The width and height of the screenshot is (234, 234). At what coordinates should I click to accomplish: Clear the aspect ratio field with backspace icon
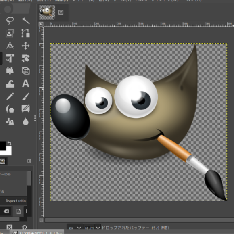click(6, 211)
